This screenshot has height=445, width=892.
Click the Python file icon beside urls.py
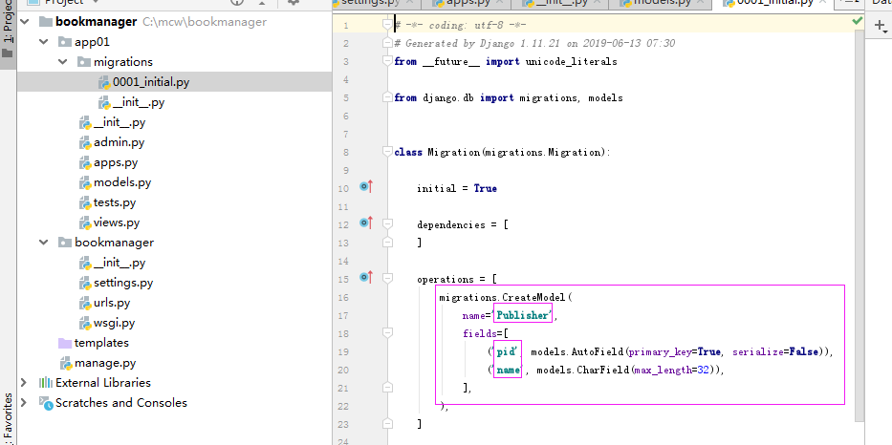click(85, 303)
